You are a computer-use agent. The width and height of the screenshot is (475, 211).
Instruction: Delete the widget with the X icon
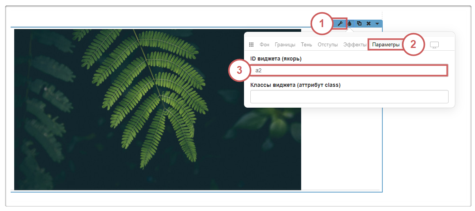point(368,24)
